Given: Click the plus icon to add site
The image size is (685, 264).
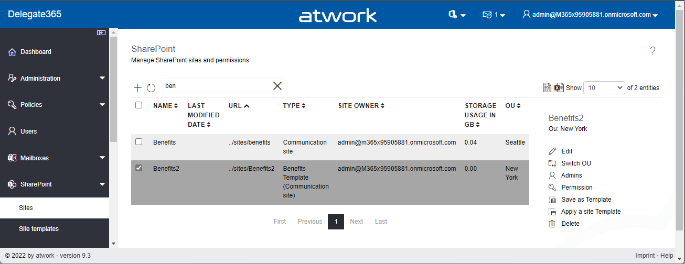Looking at the screenshot, I should 137,87.
